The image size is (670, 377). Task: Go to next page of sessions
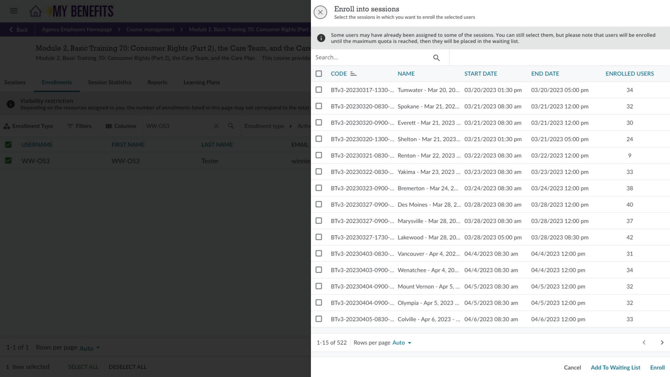click(x=662, y=342)
